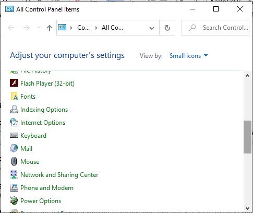Click the vertical scrollbar thumb
The width and height of the screenshot is (253, 213).
[x=247, y=137]
